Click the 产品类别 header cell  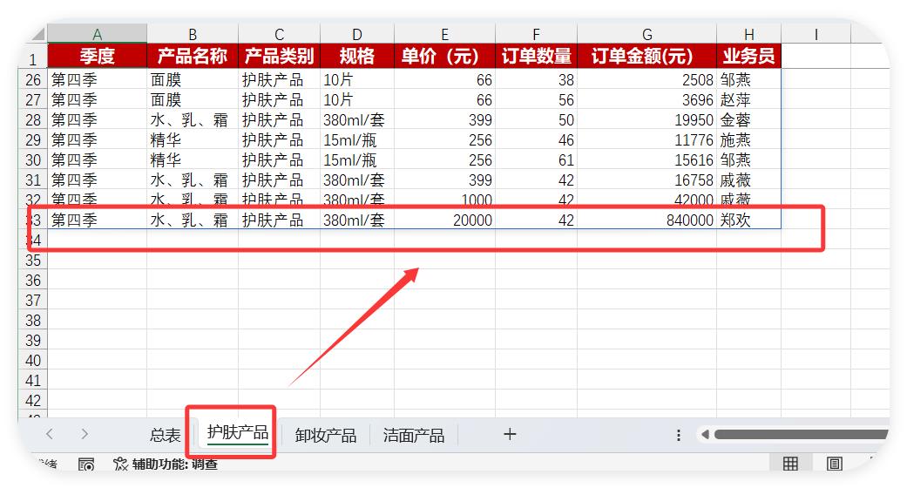tap(279, 56)
